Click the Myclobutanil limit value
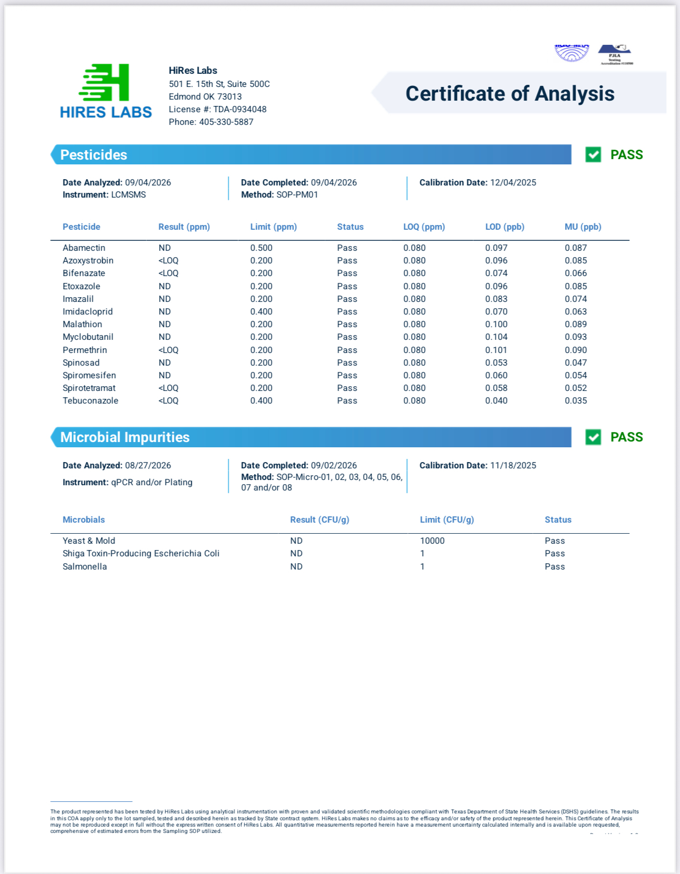This screenshot has height=874, width=680. pyautogui.click(x=261, y=337)
